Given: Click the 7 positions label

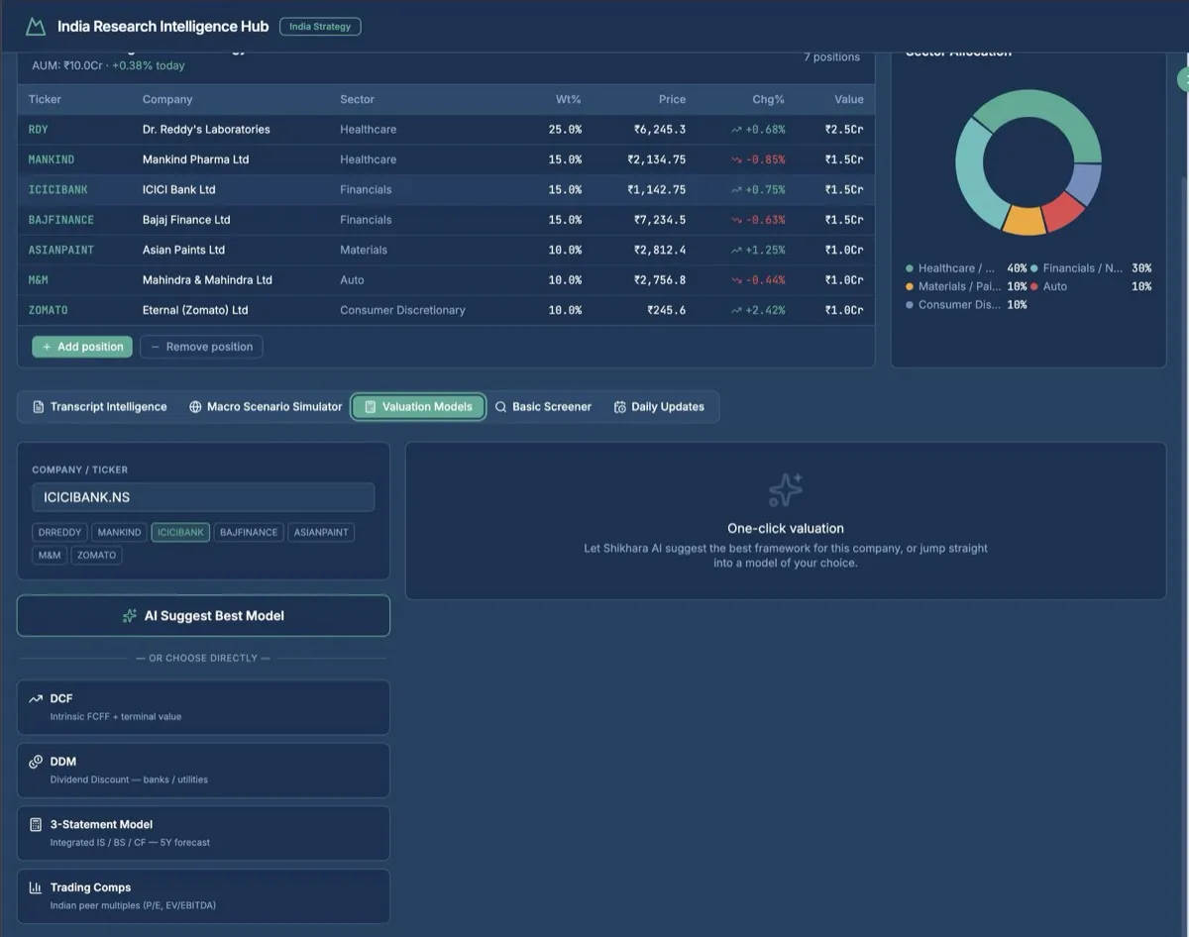Looking at the screenshot, I should [x=832, y=57].
